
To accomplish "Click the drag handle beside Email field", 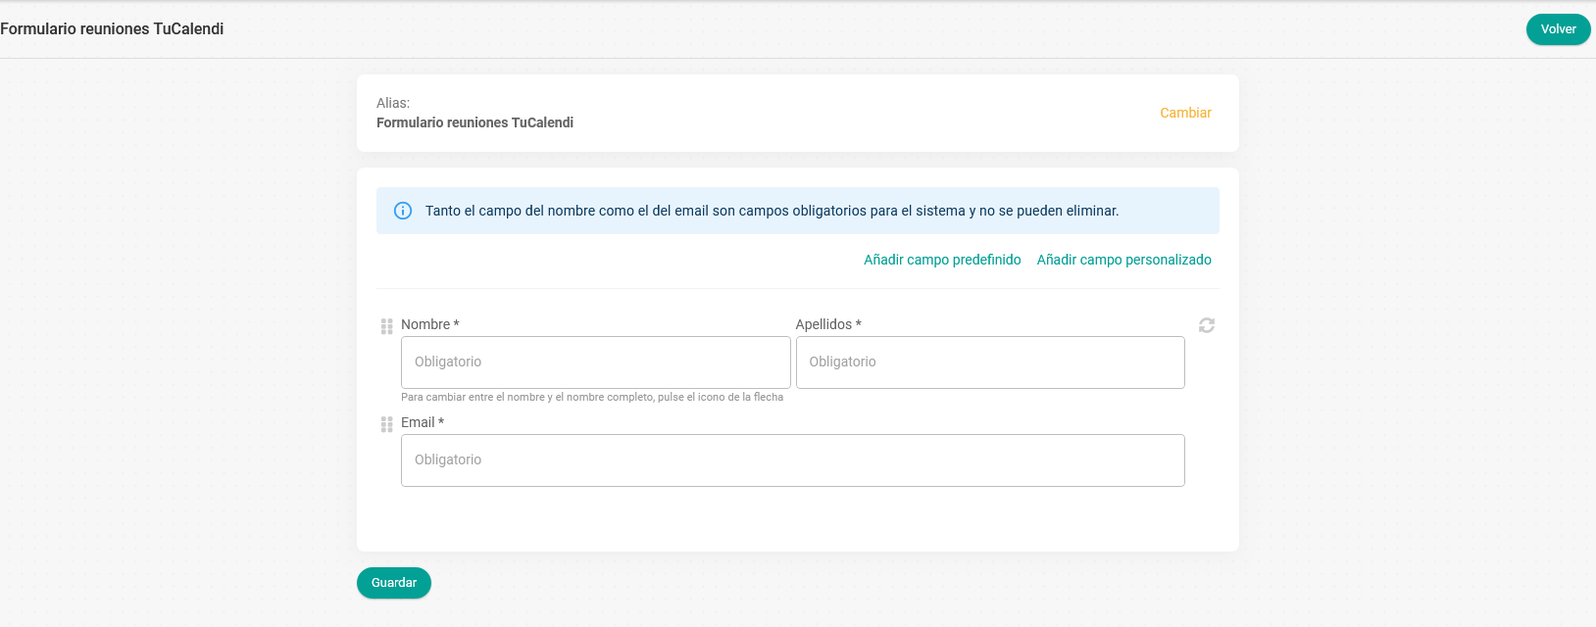I will [386, 424].
